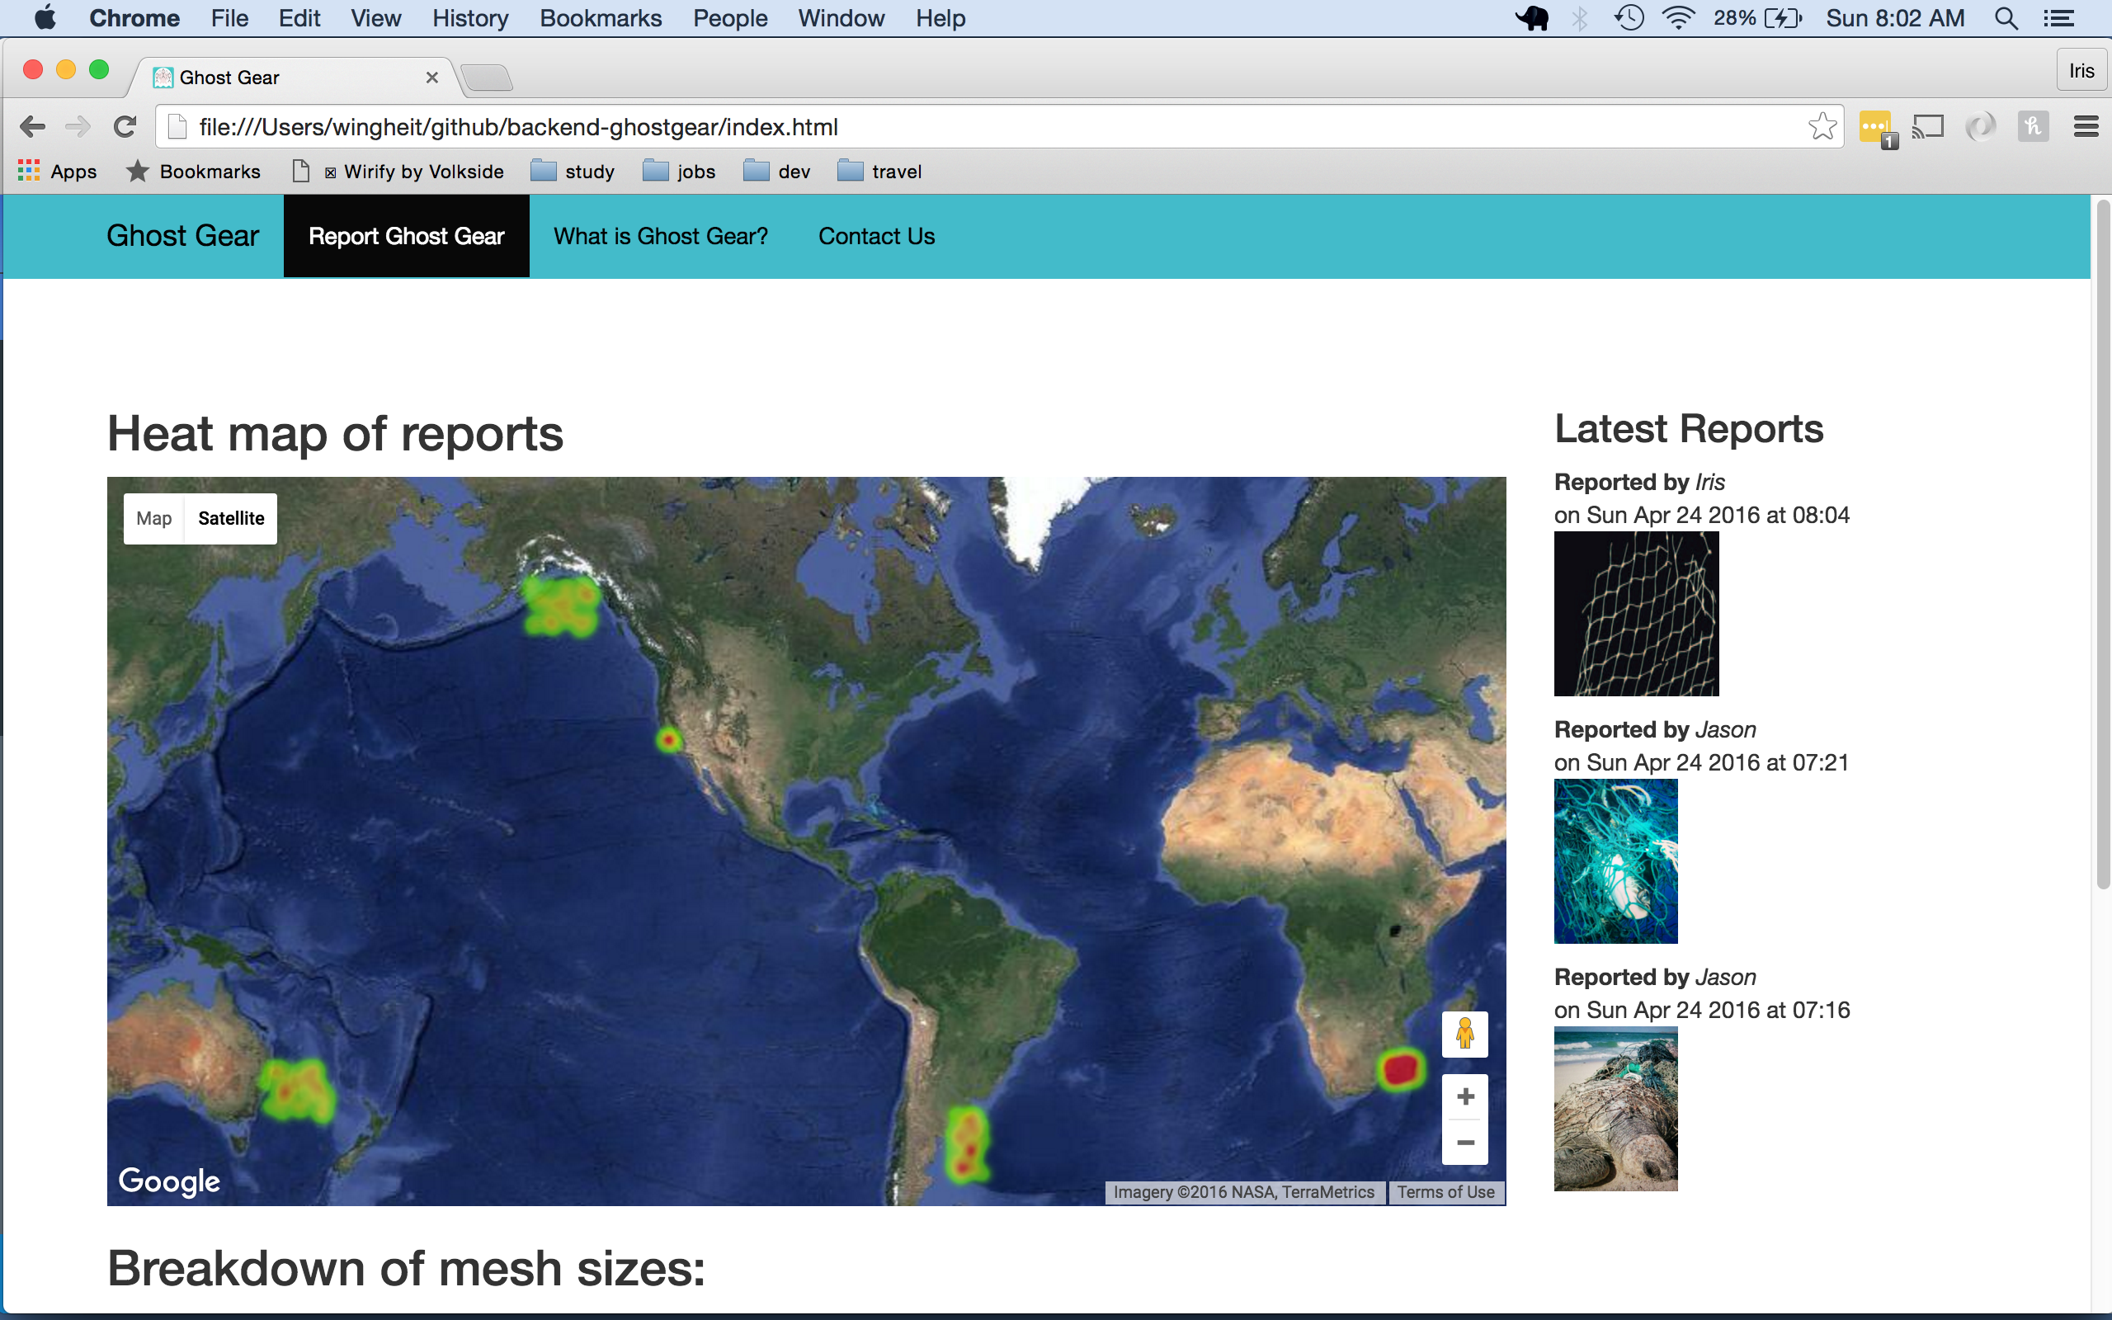Click the map zoom in plus button
Image resolution: width=2112 pixels, height=1320 pixels.
1464,1096
